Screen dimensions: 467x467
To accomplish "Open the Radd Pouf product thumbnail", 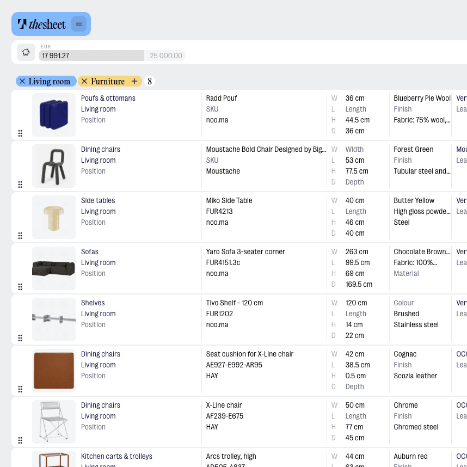I will click(x=54, y=115).
